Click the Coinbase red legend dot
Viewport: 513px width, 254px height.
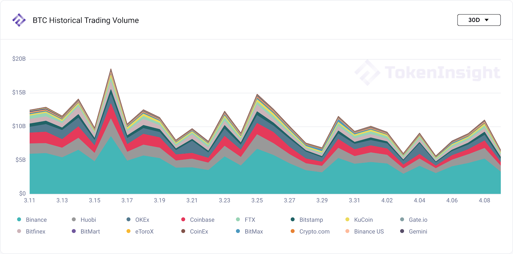coord(183,219)
